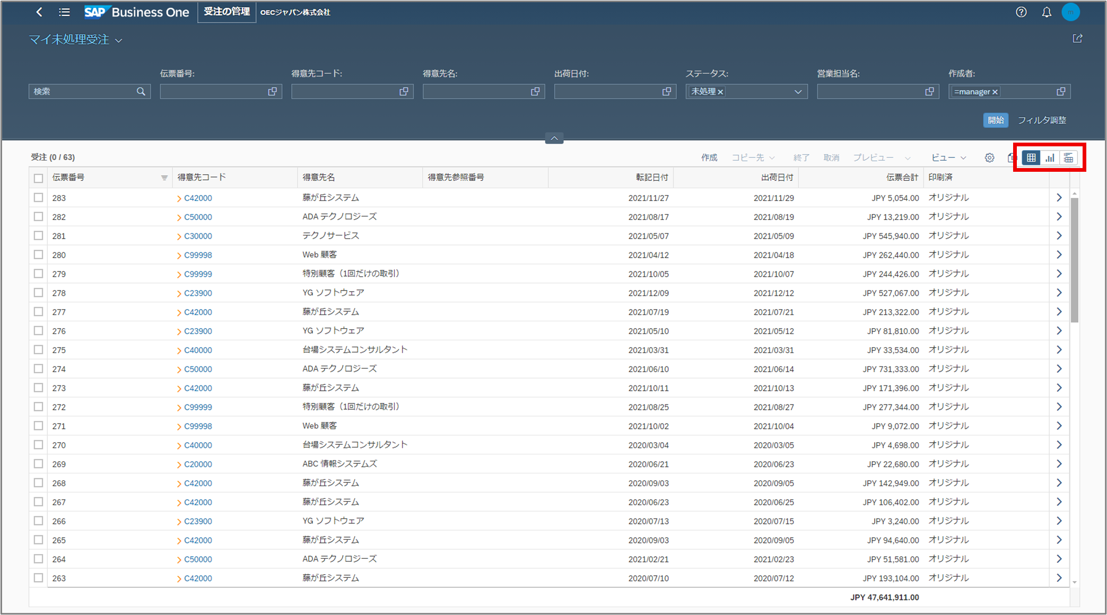Open the マイ未処理受注 variant dropdown

[x=118, y=41]
